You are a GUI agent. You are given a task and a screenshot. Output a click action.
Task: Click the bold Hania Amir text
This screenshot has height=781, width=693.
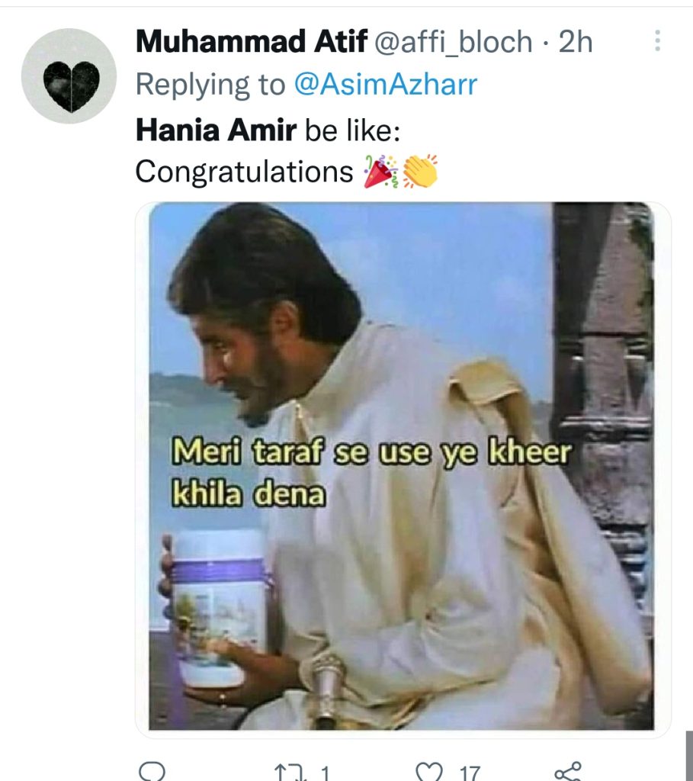tap(216, 130)
